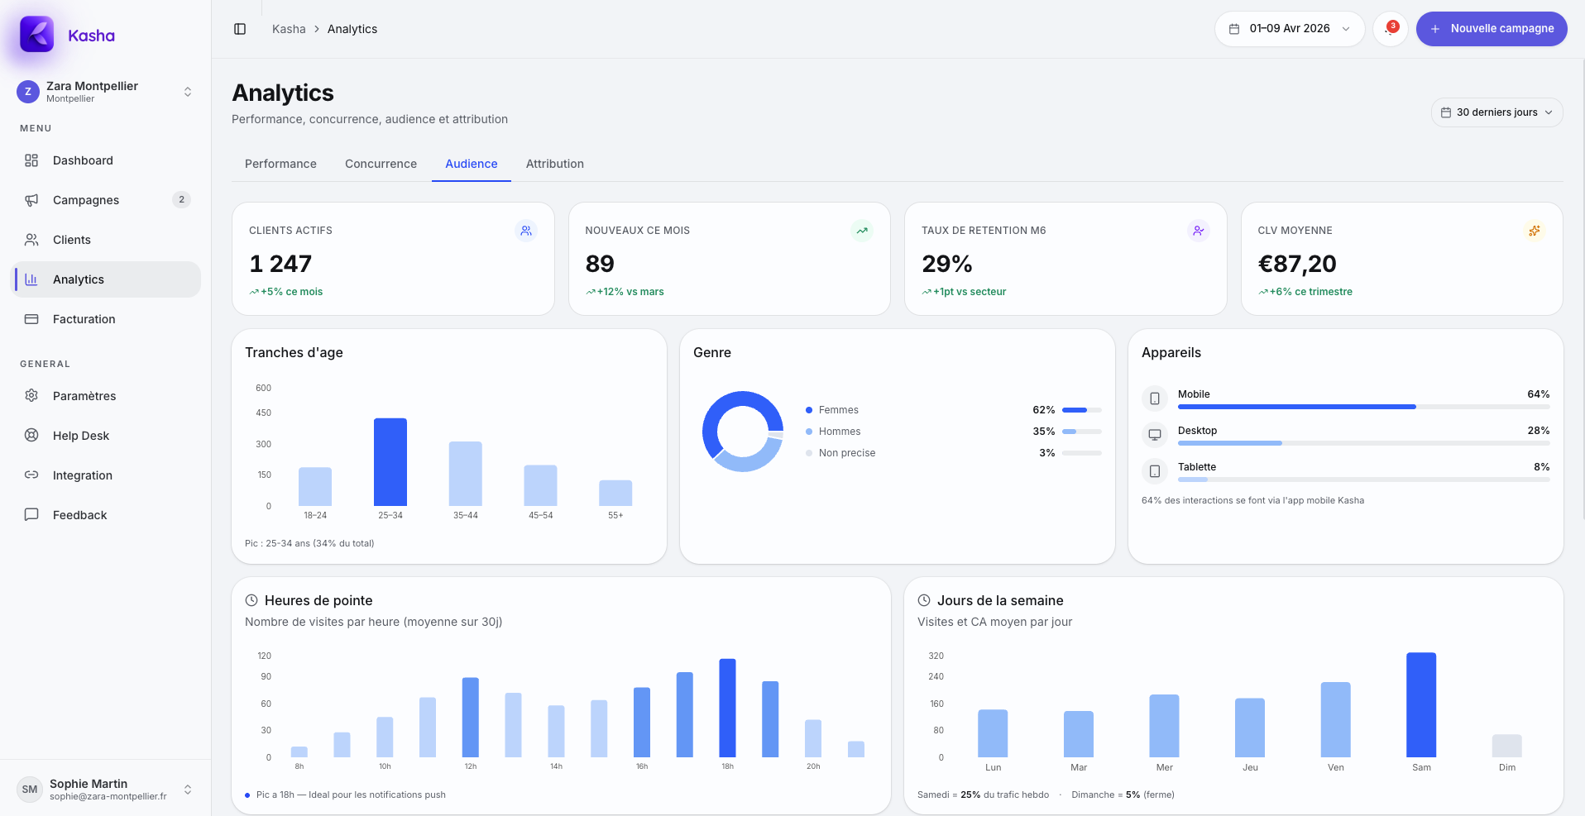The width and height of the screenshot is (1585, 816).
Task: Click the CLV Moyenne sparkle icon
Action: pos(1535,231)
